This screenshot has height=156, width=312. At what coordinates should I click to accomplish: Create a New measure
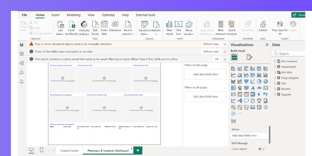click(x=221, y=28)
